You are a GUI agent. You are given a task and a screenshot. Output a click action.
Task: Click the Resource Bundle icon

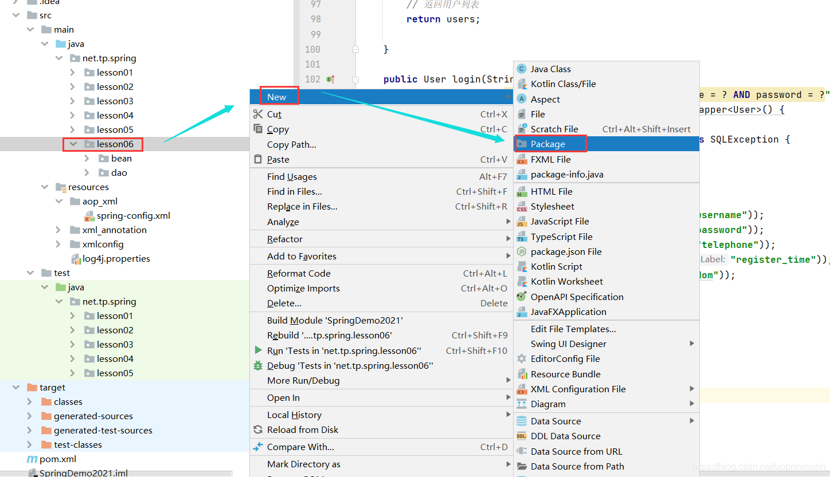coord(522,374)
